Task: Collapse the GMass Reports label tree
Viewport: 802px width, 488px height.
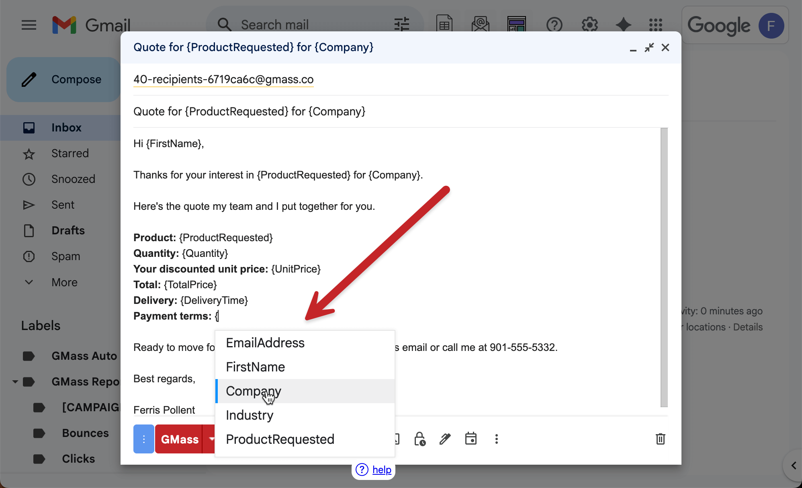Action: coord(15,381)
